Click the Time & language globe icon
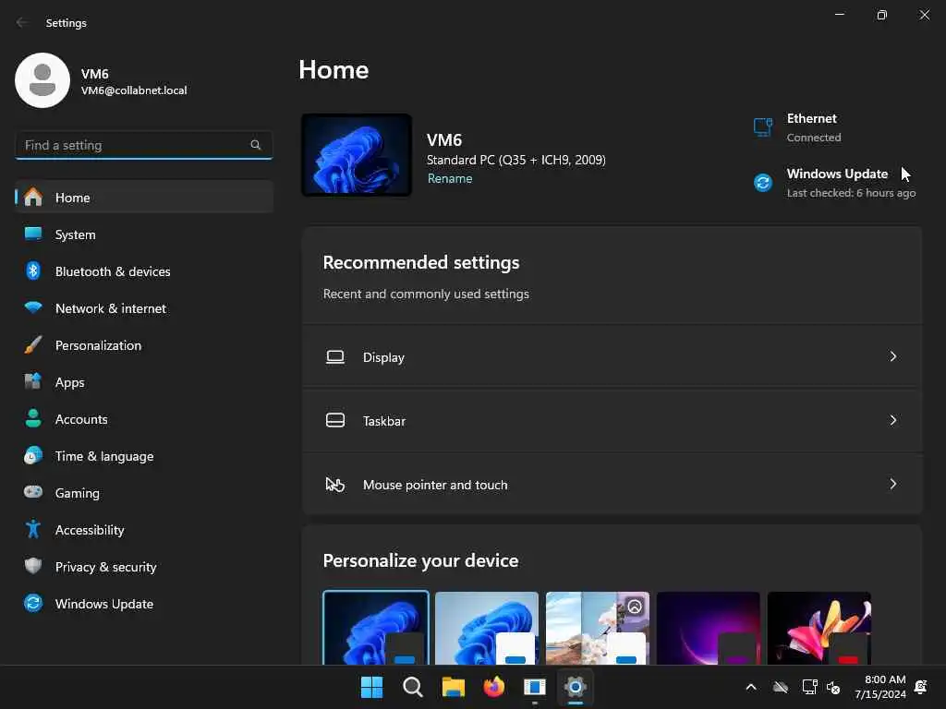Screen dimensions: 946x709 [33, 455]
